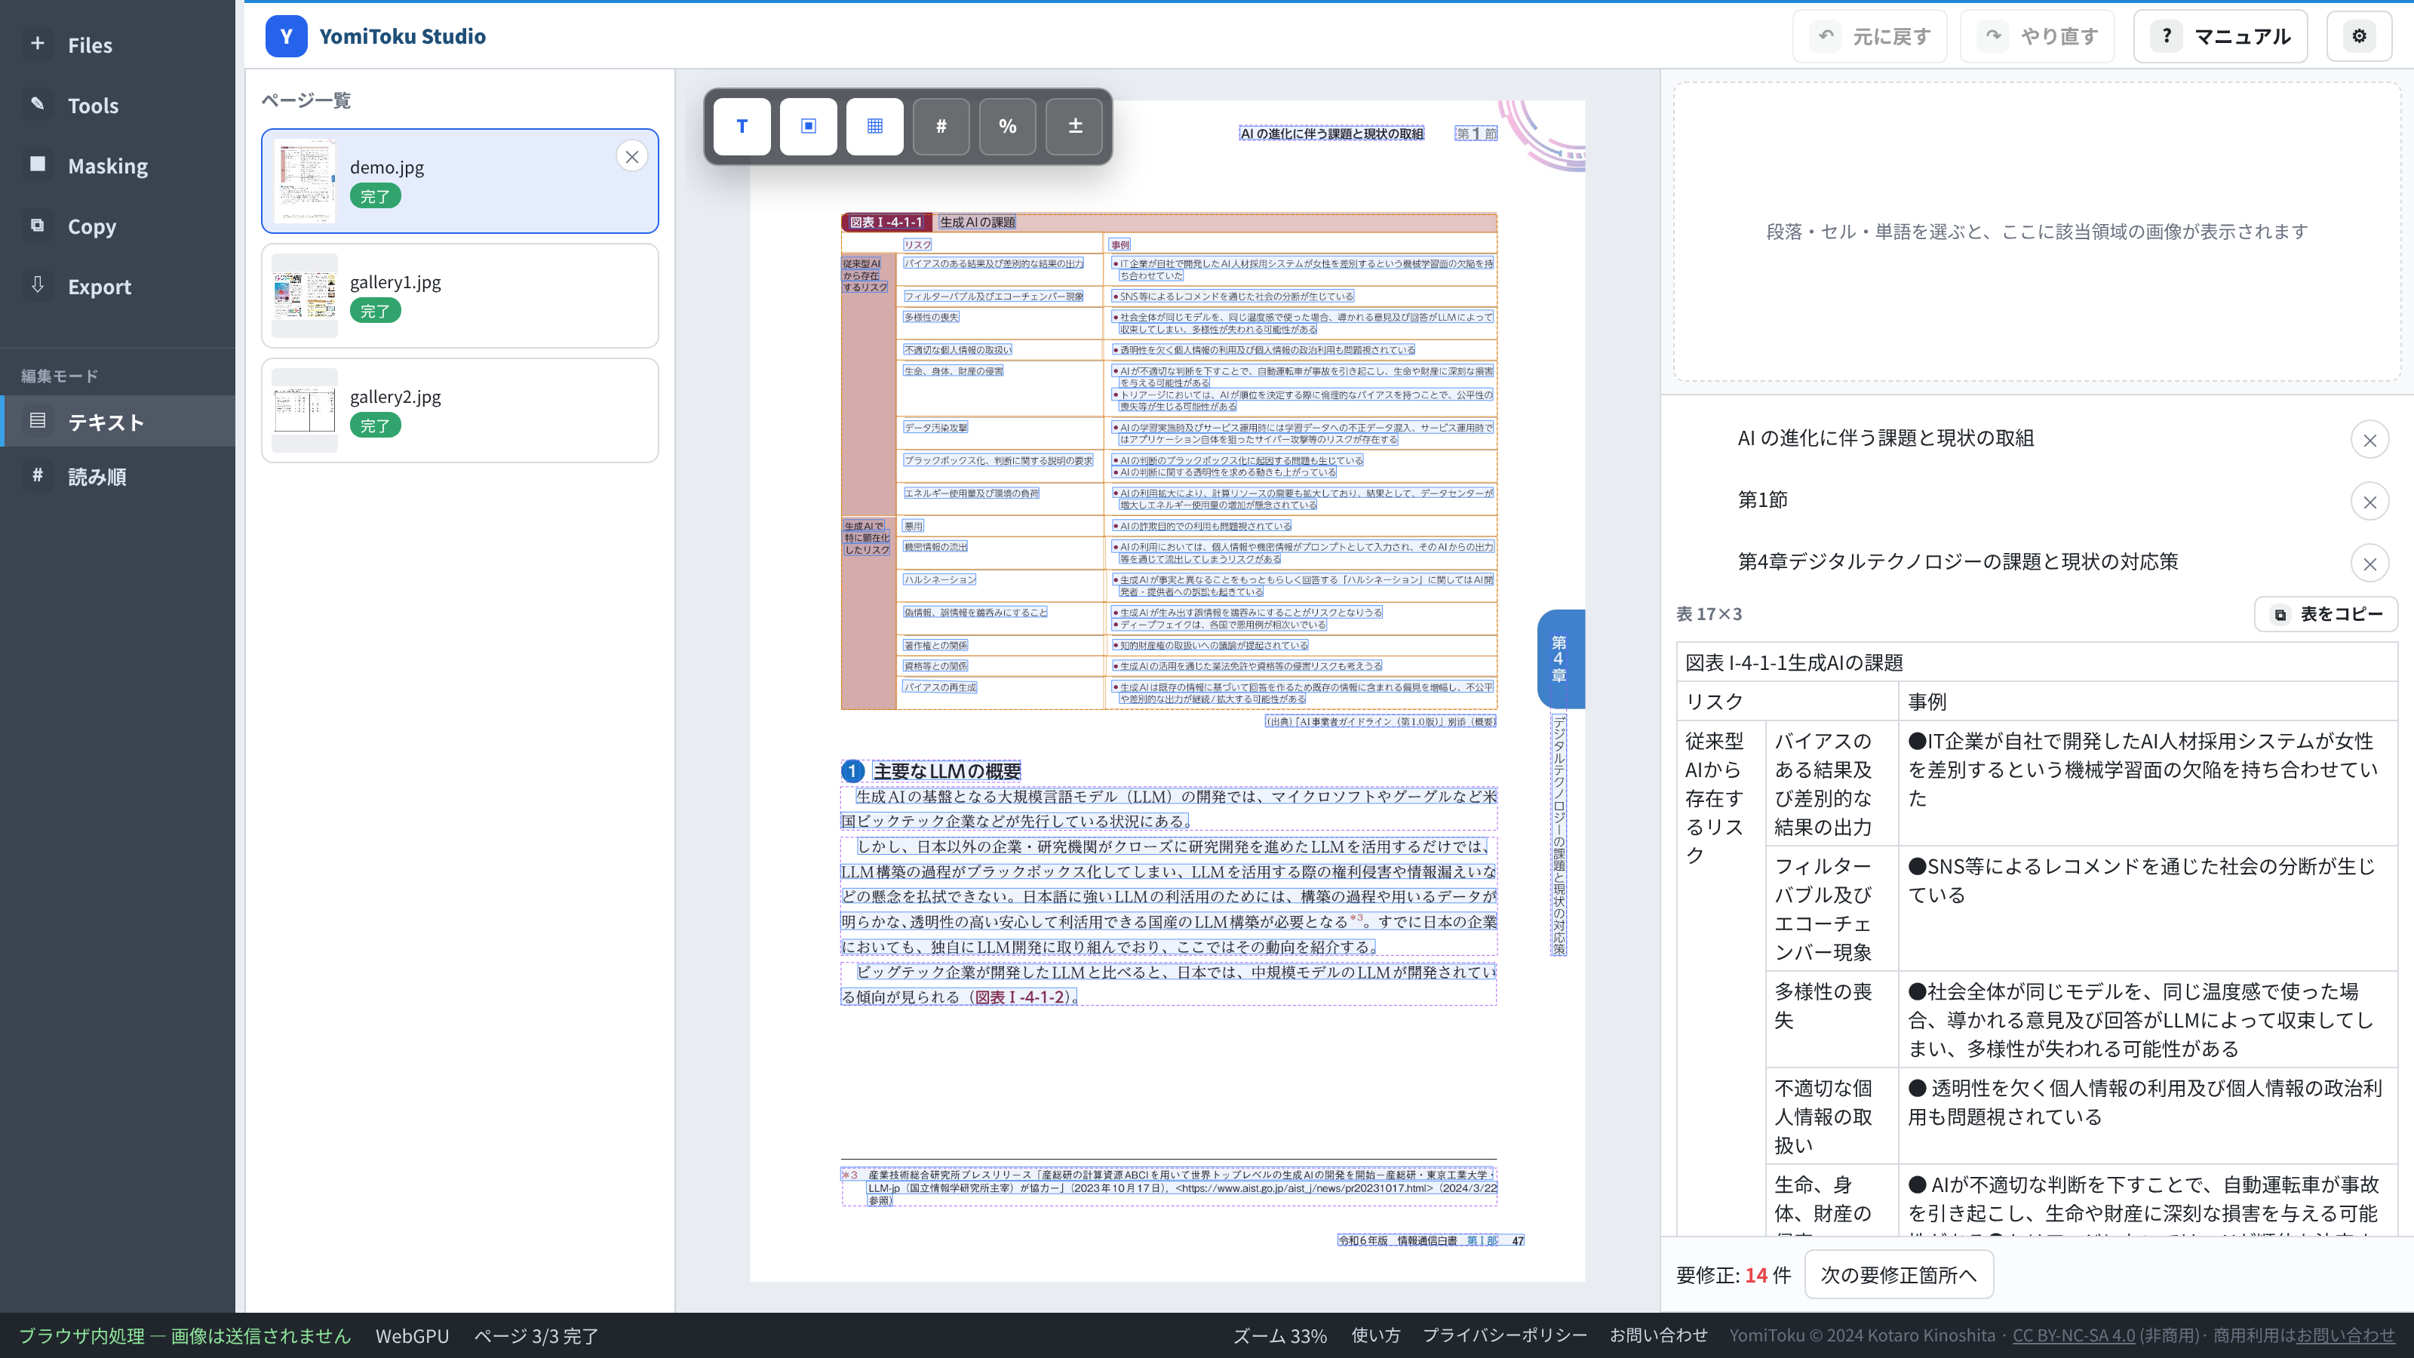Open the マニュアル help button
The width and height of the screenshot is (2414, 1358).
2220,36
